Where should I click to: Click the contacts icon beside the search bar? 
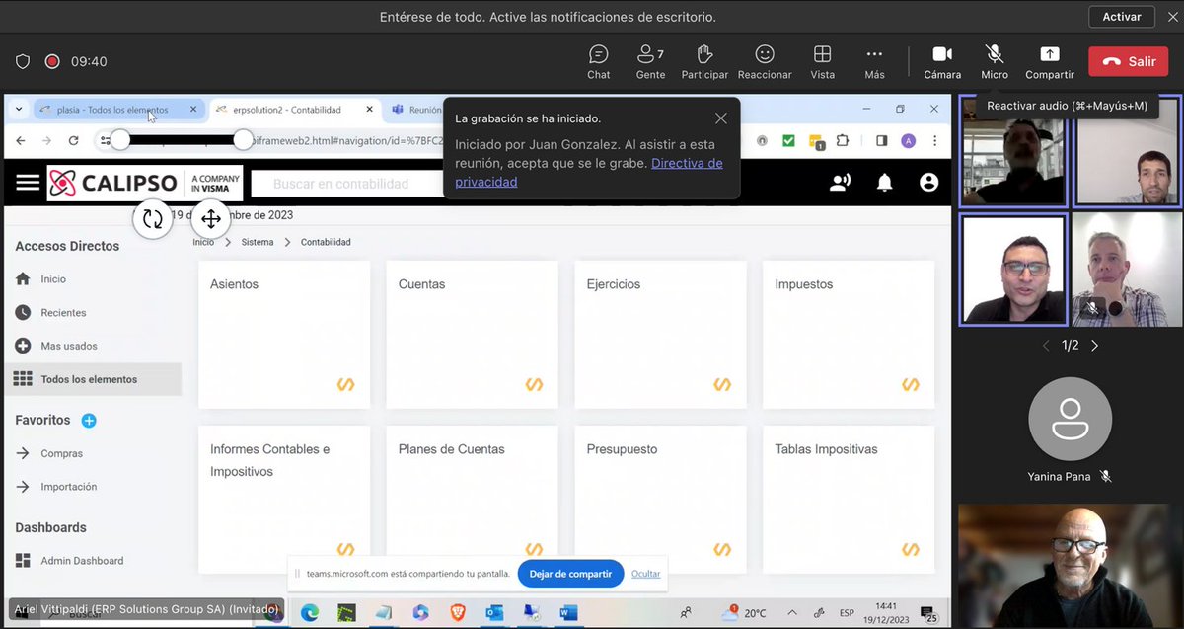pos(838,183)
